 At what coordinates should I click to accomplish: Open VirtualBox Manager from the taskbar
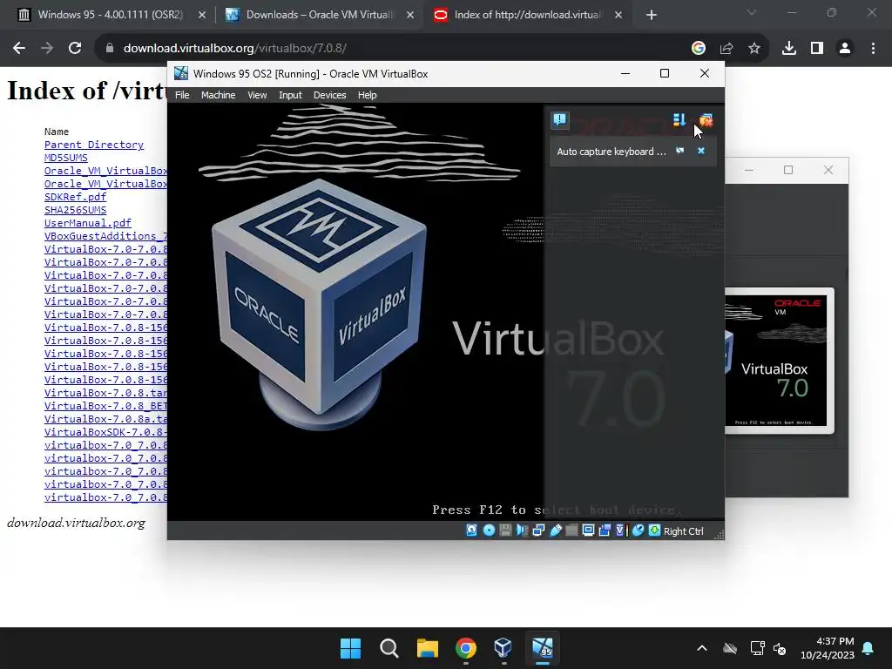(503, 648)
